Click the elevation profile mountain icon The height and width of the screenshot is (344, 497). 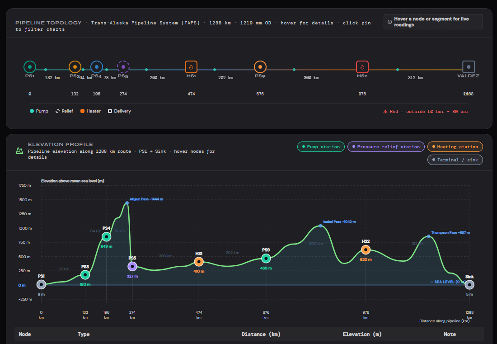tap(19, 151)
